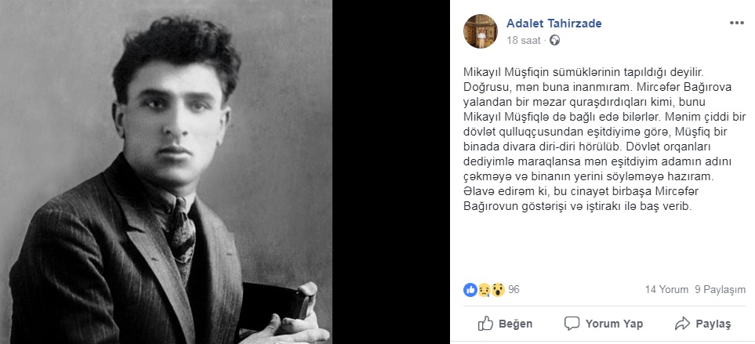
Task: Click the thumbs-up icon beside Beğen
Action: tap(485, 324)
